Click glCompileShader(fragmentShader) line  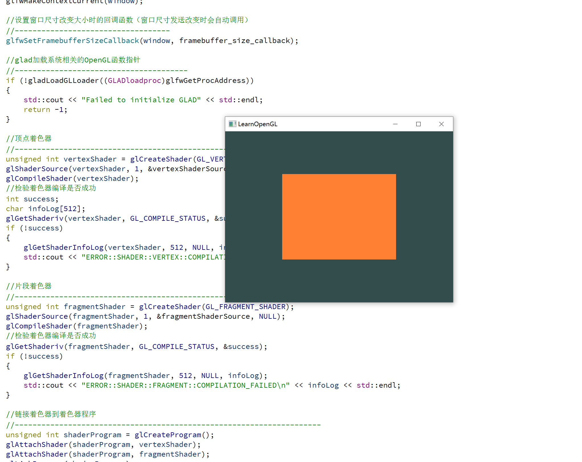[x=77, y=326]
